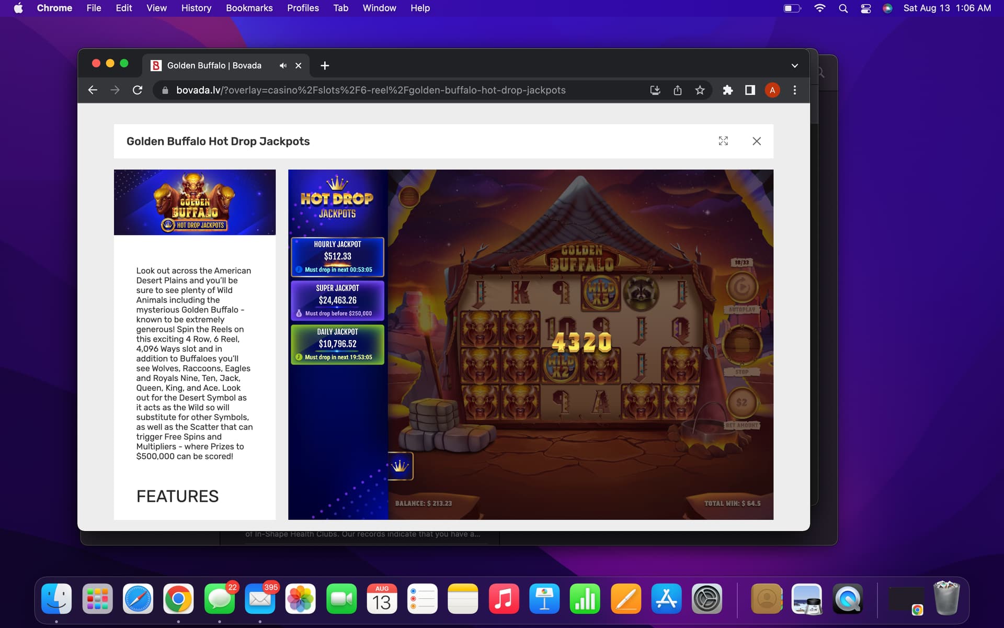
Task: Open the slot game hamburger menu
Action: click(409, 197)
